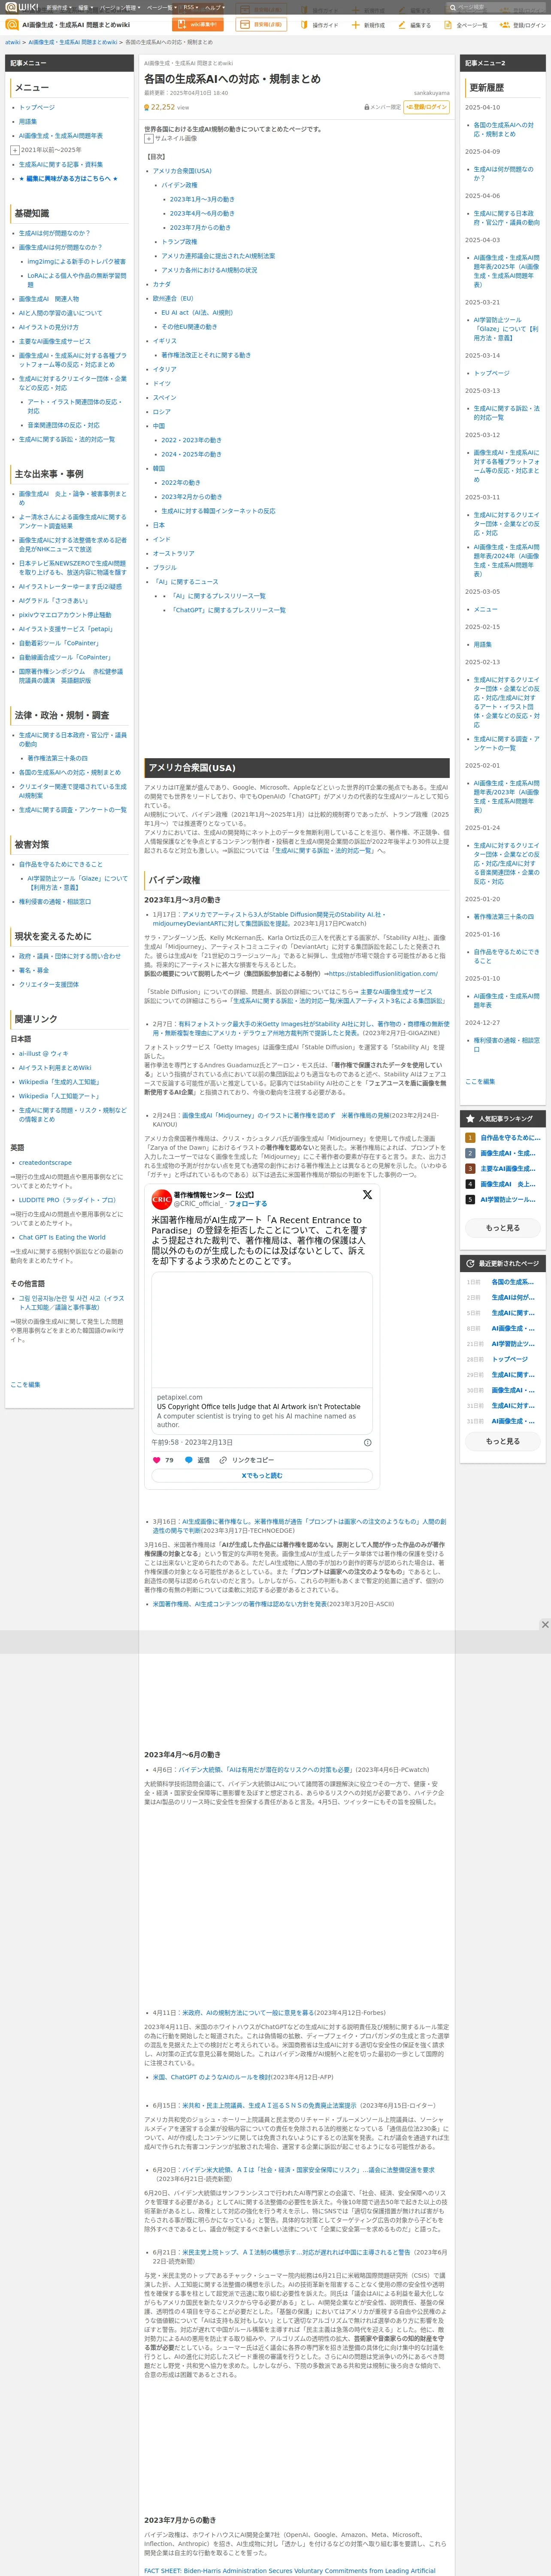Open ranking item number 4 badge

tap(470, 1184)
